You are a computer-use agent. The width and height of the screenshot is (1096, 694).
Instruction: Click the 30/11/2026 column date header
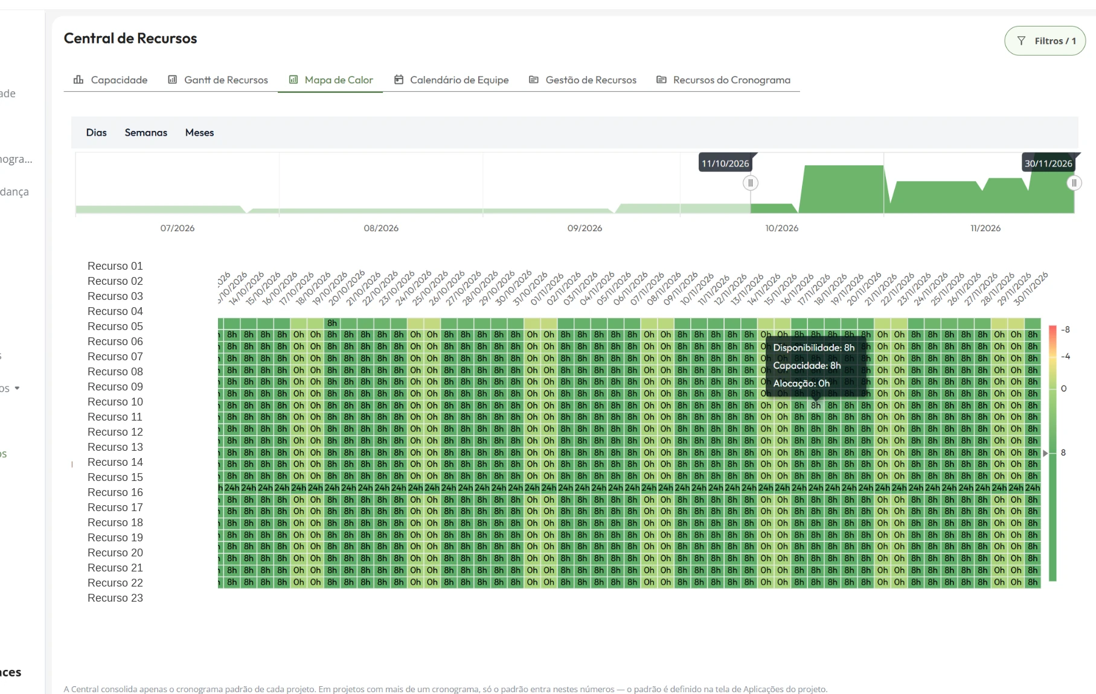1030,289
